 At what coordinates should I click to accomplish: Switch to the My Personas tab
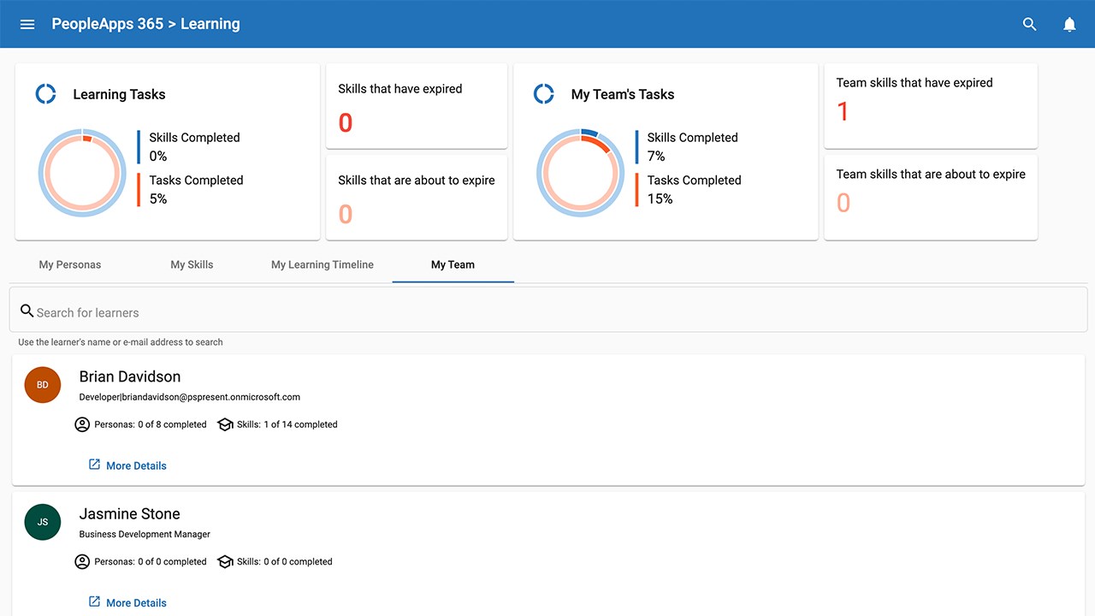click(70, 264)
